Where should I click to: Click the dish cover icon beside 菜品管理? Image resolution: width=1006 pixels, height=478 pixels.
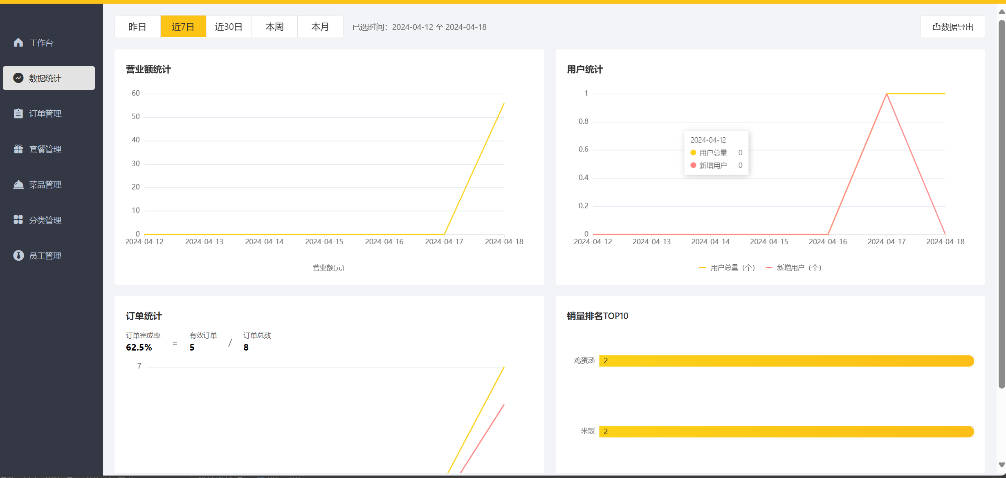[18, 185]
